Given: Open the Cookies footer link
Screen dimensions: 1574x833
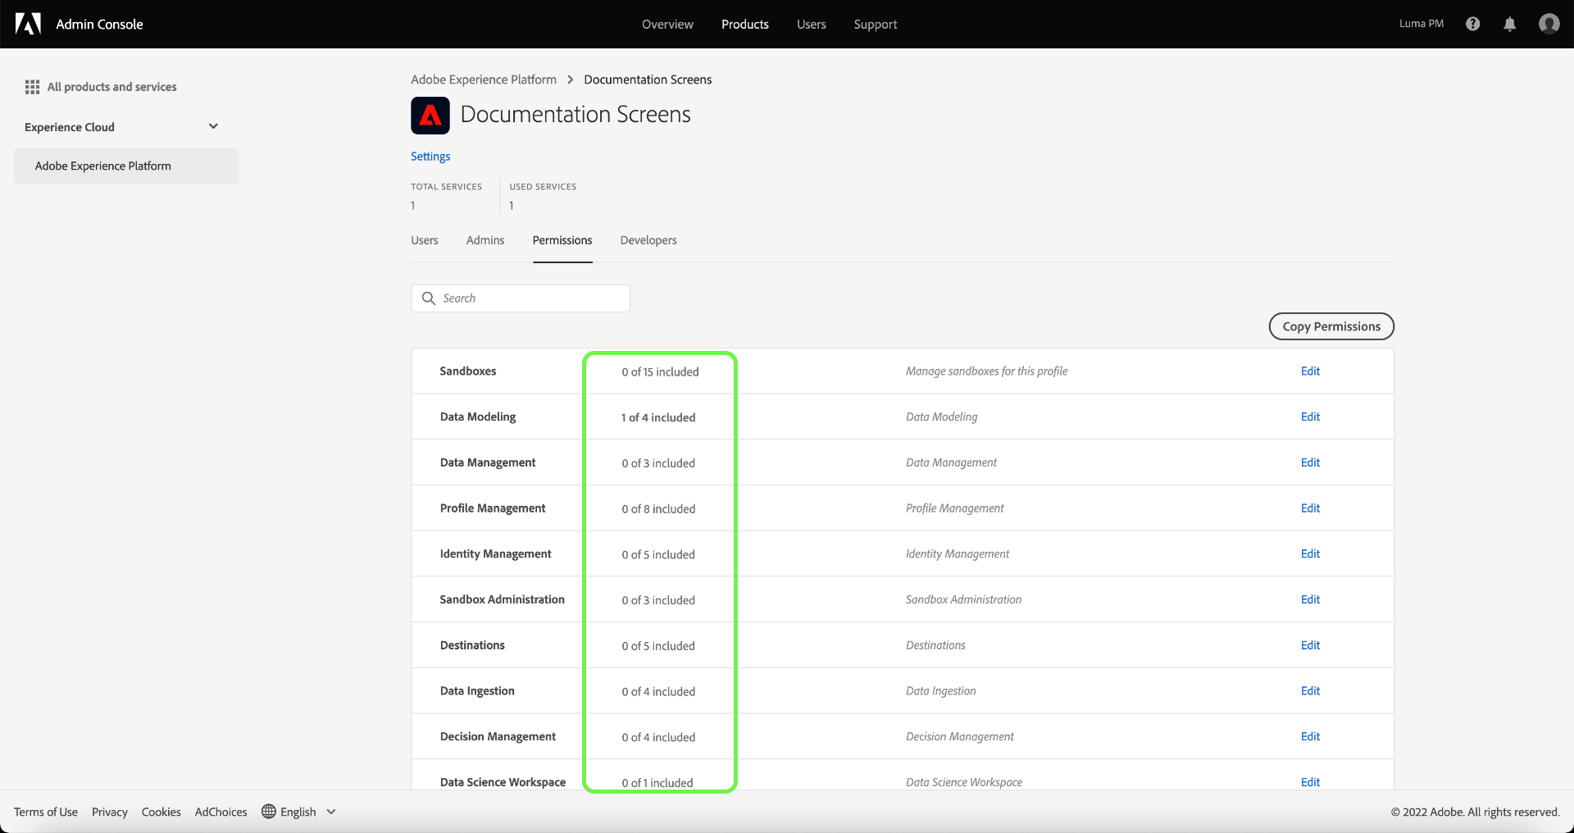Looking at the screenshot, I should tap(161, 812).
